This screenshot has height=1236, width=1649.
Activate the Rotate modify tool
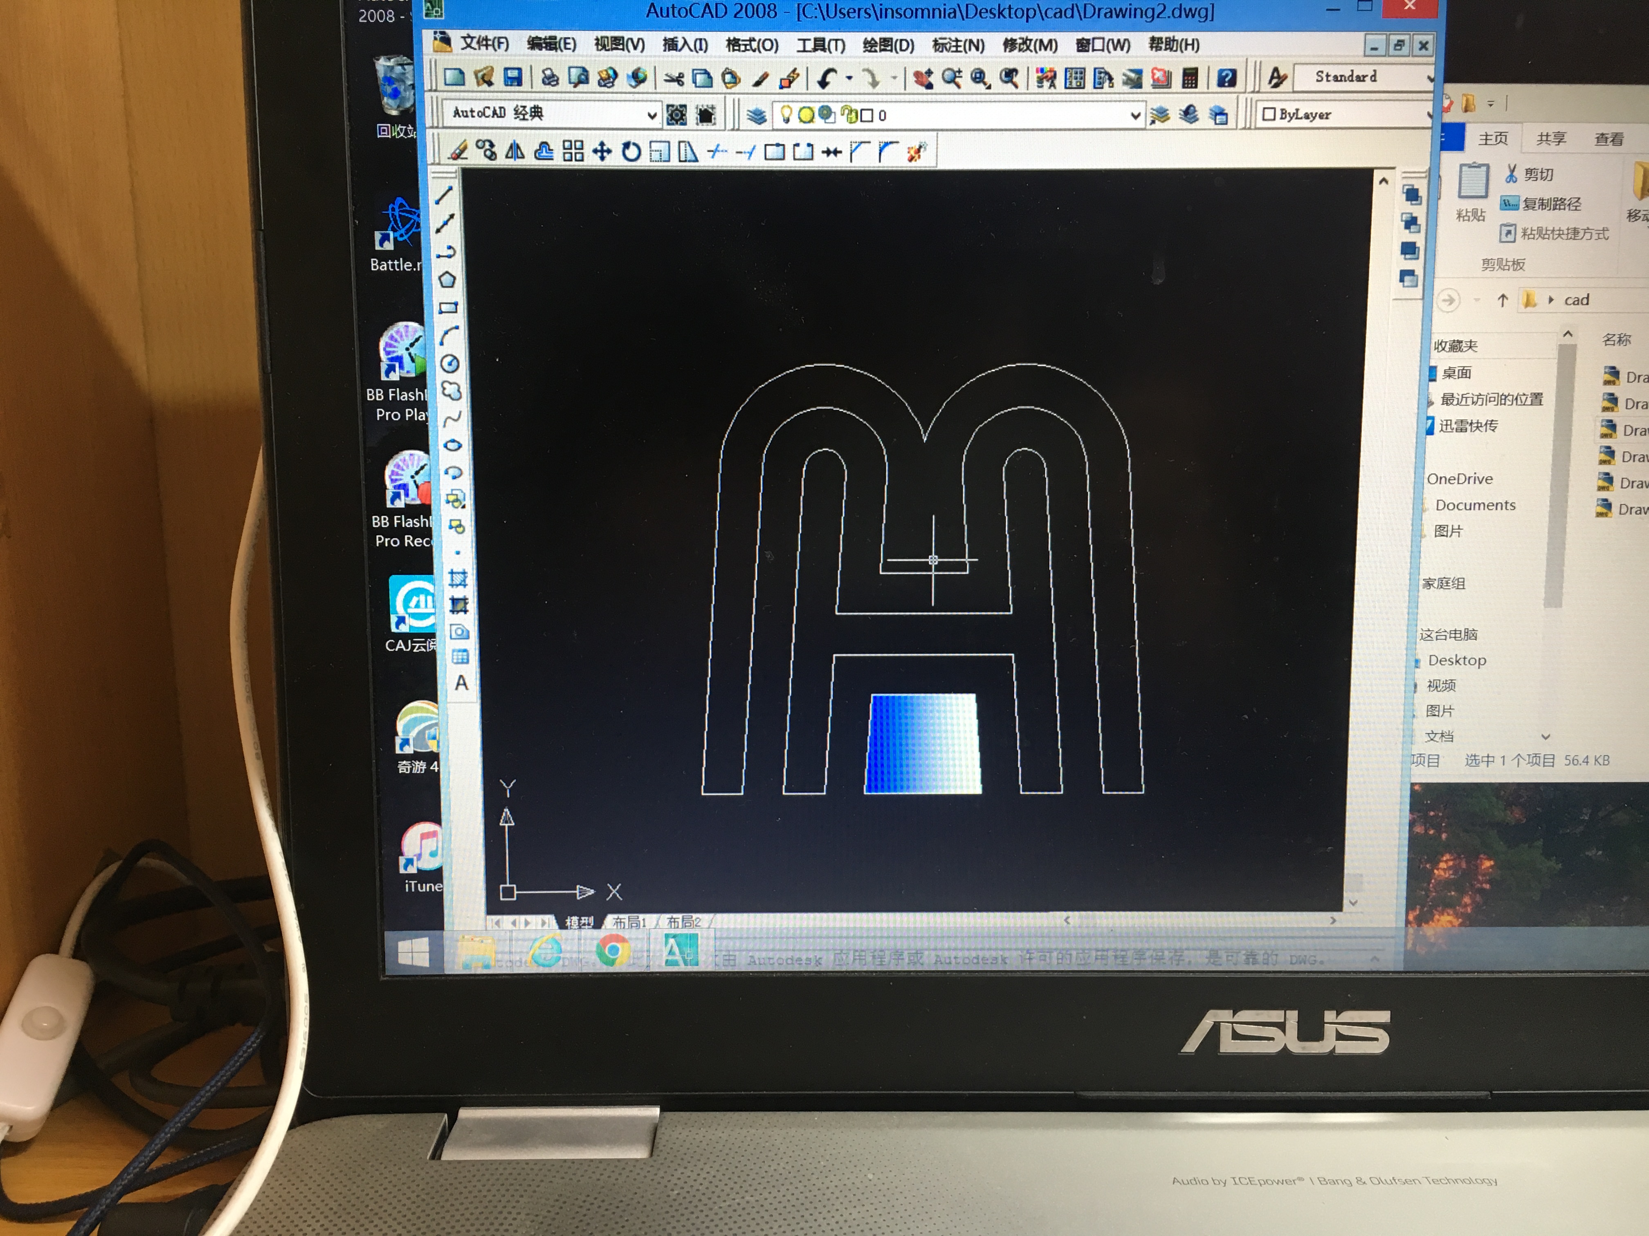point(631,152)
